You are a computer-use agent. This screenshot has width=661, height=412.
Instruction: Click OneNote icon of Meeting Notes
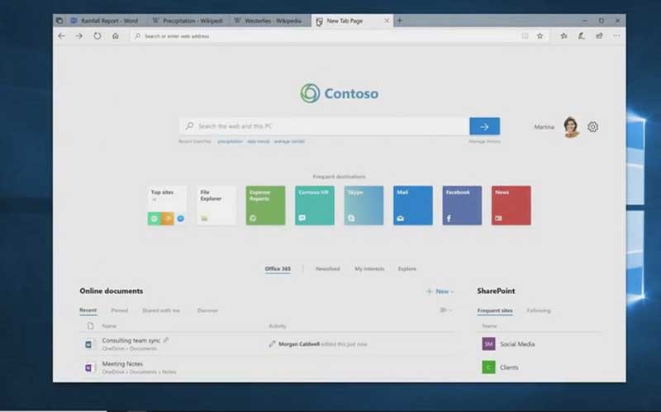[88, 367]
